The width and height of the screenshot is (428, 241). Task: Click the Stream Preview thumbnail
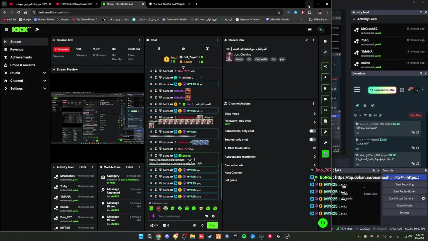97,118
